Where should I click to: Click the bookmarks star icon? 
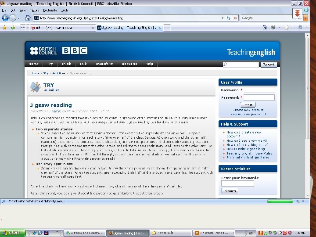click(x=4, y=28)
